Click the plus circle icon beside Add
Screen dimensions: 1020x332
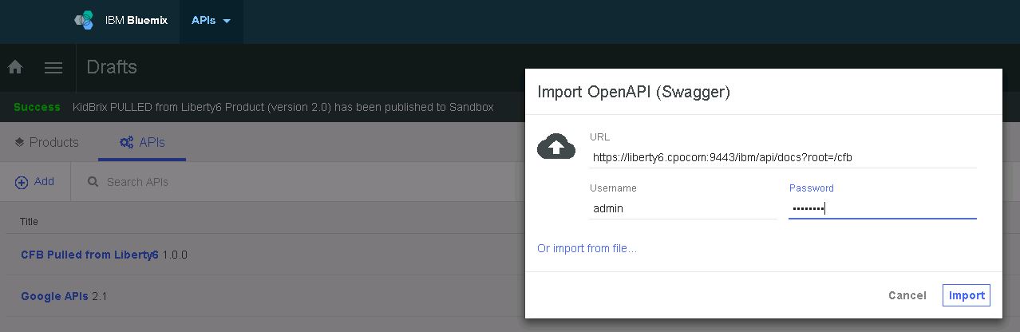tap(22, 183)
